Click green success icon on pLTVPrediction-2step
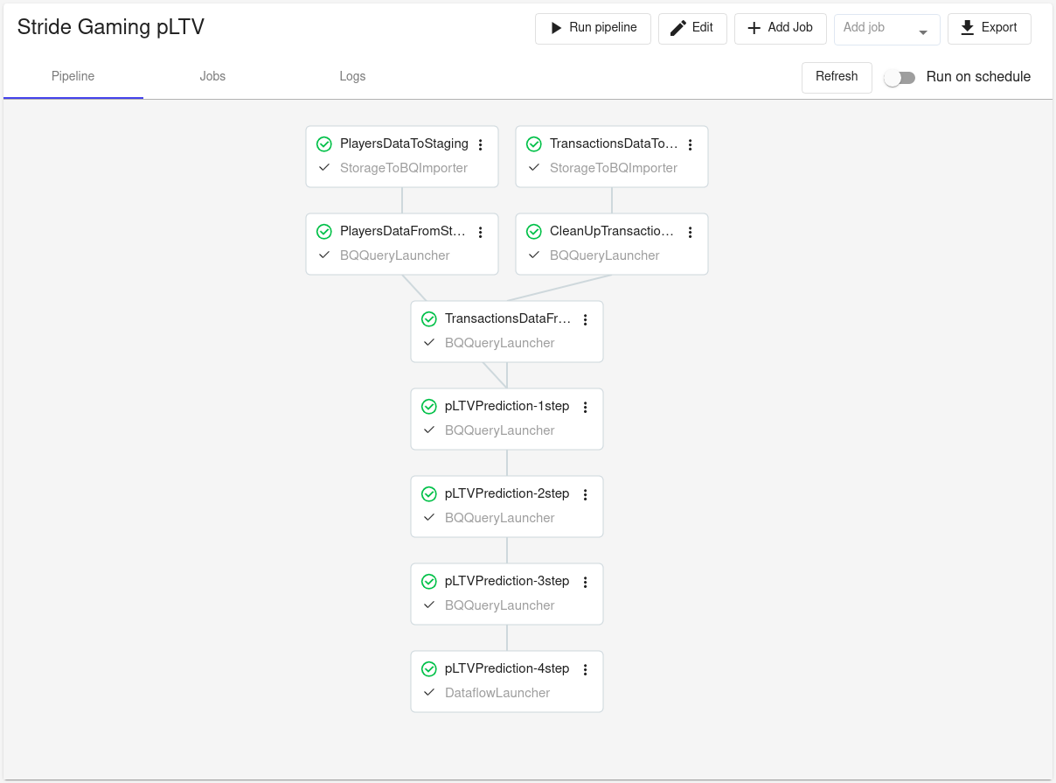The height and width of the screenshot is (783, 1056). (429, 494)
